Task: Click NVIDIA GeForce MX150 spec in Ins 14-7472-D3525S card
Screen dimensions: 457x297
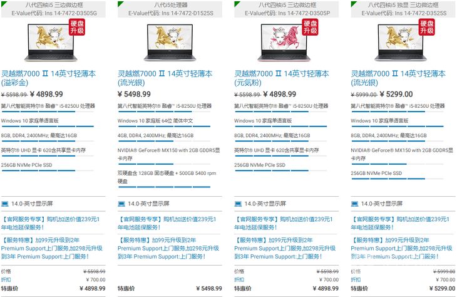Action: (402, 154)
